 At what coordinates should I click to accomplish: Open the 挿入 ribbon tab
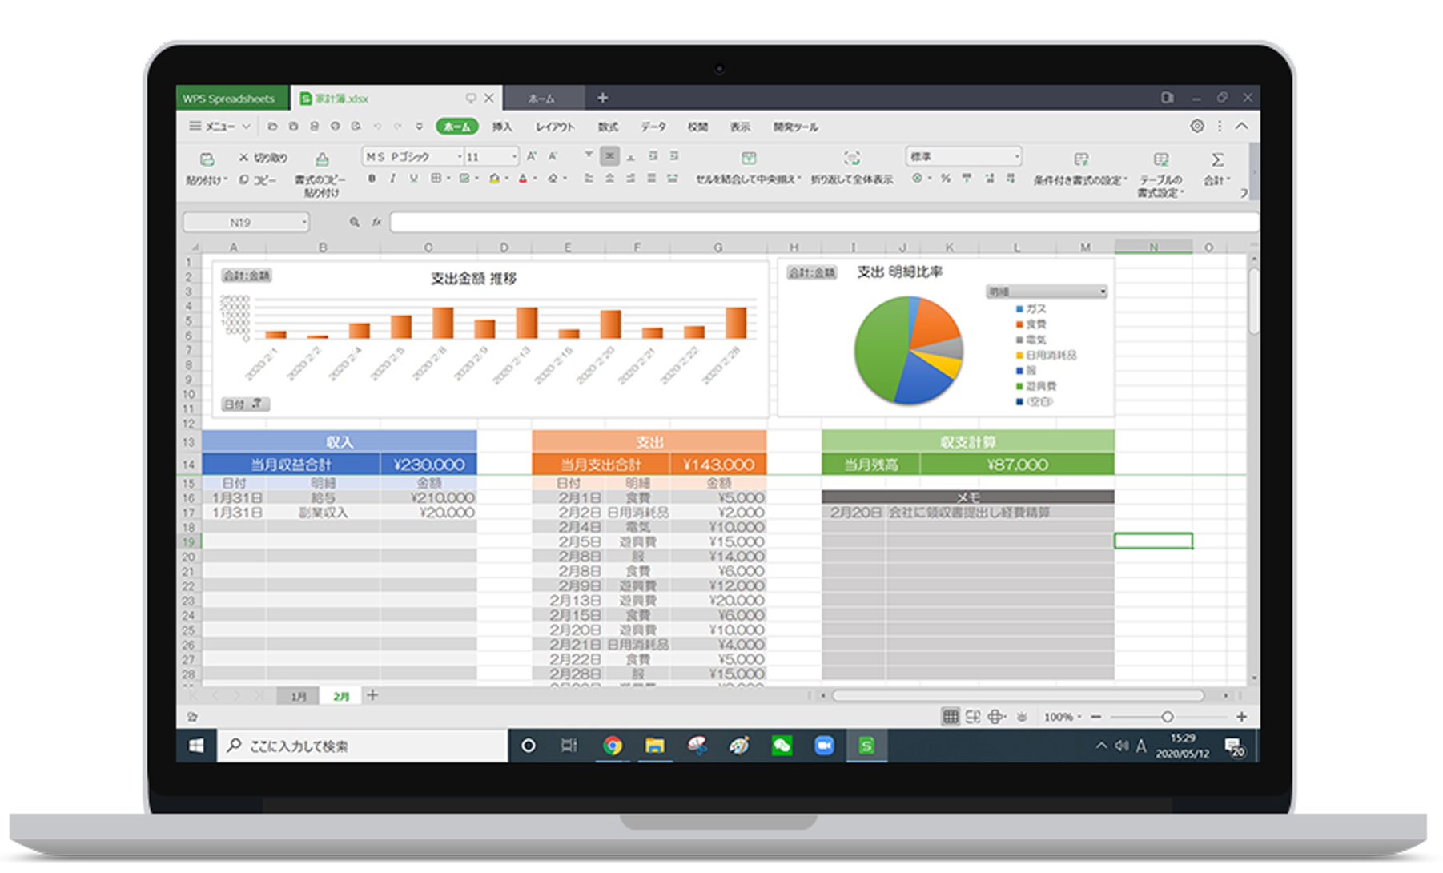502,127
